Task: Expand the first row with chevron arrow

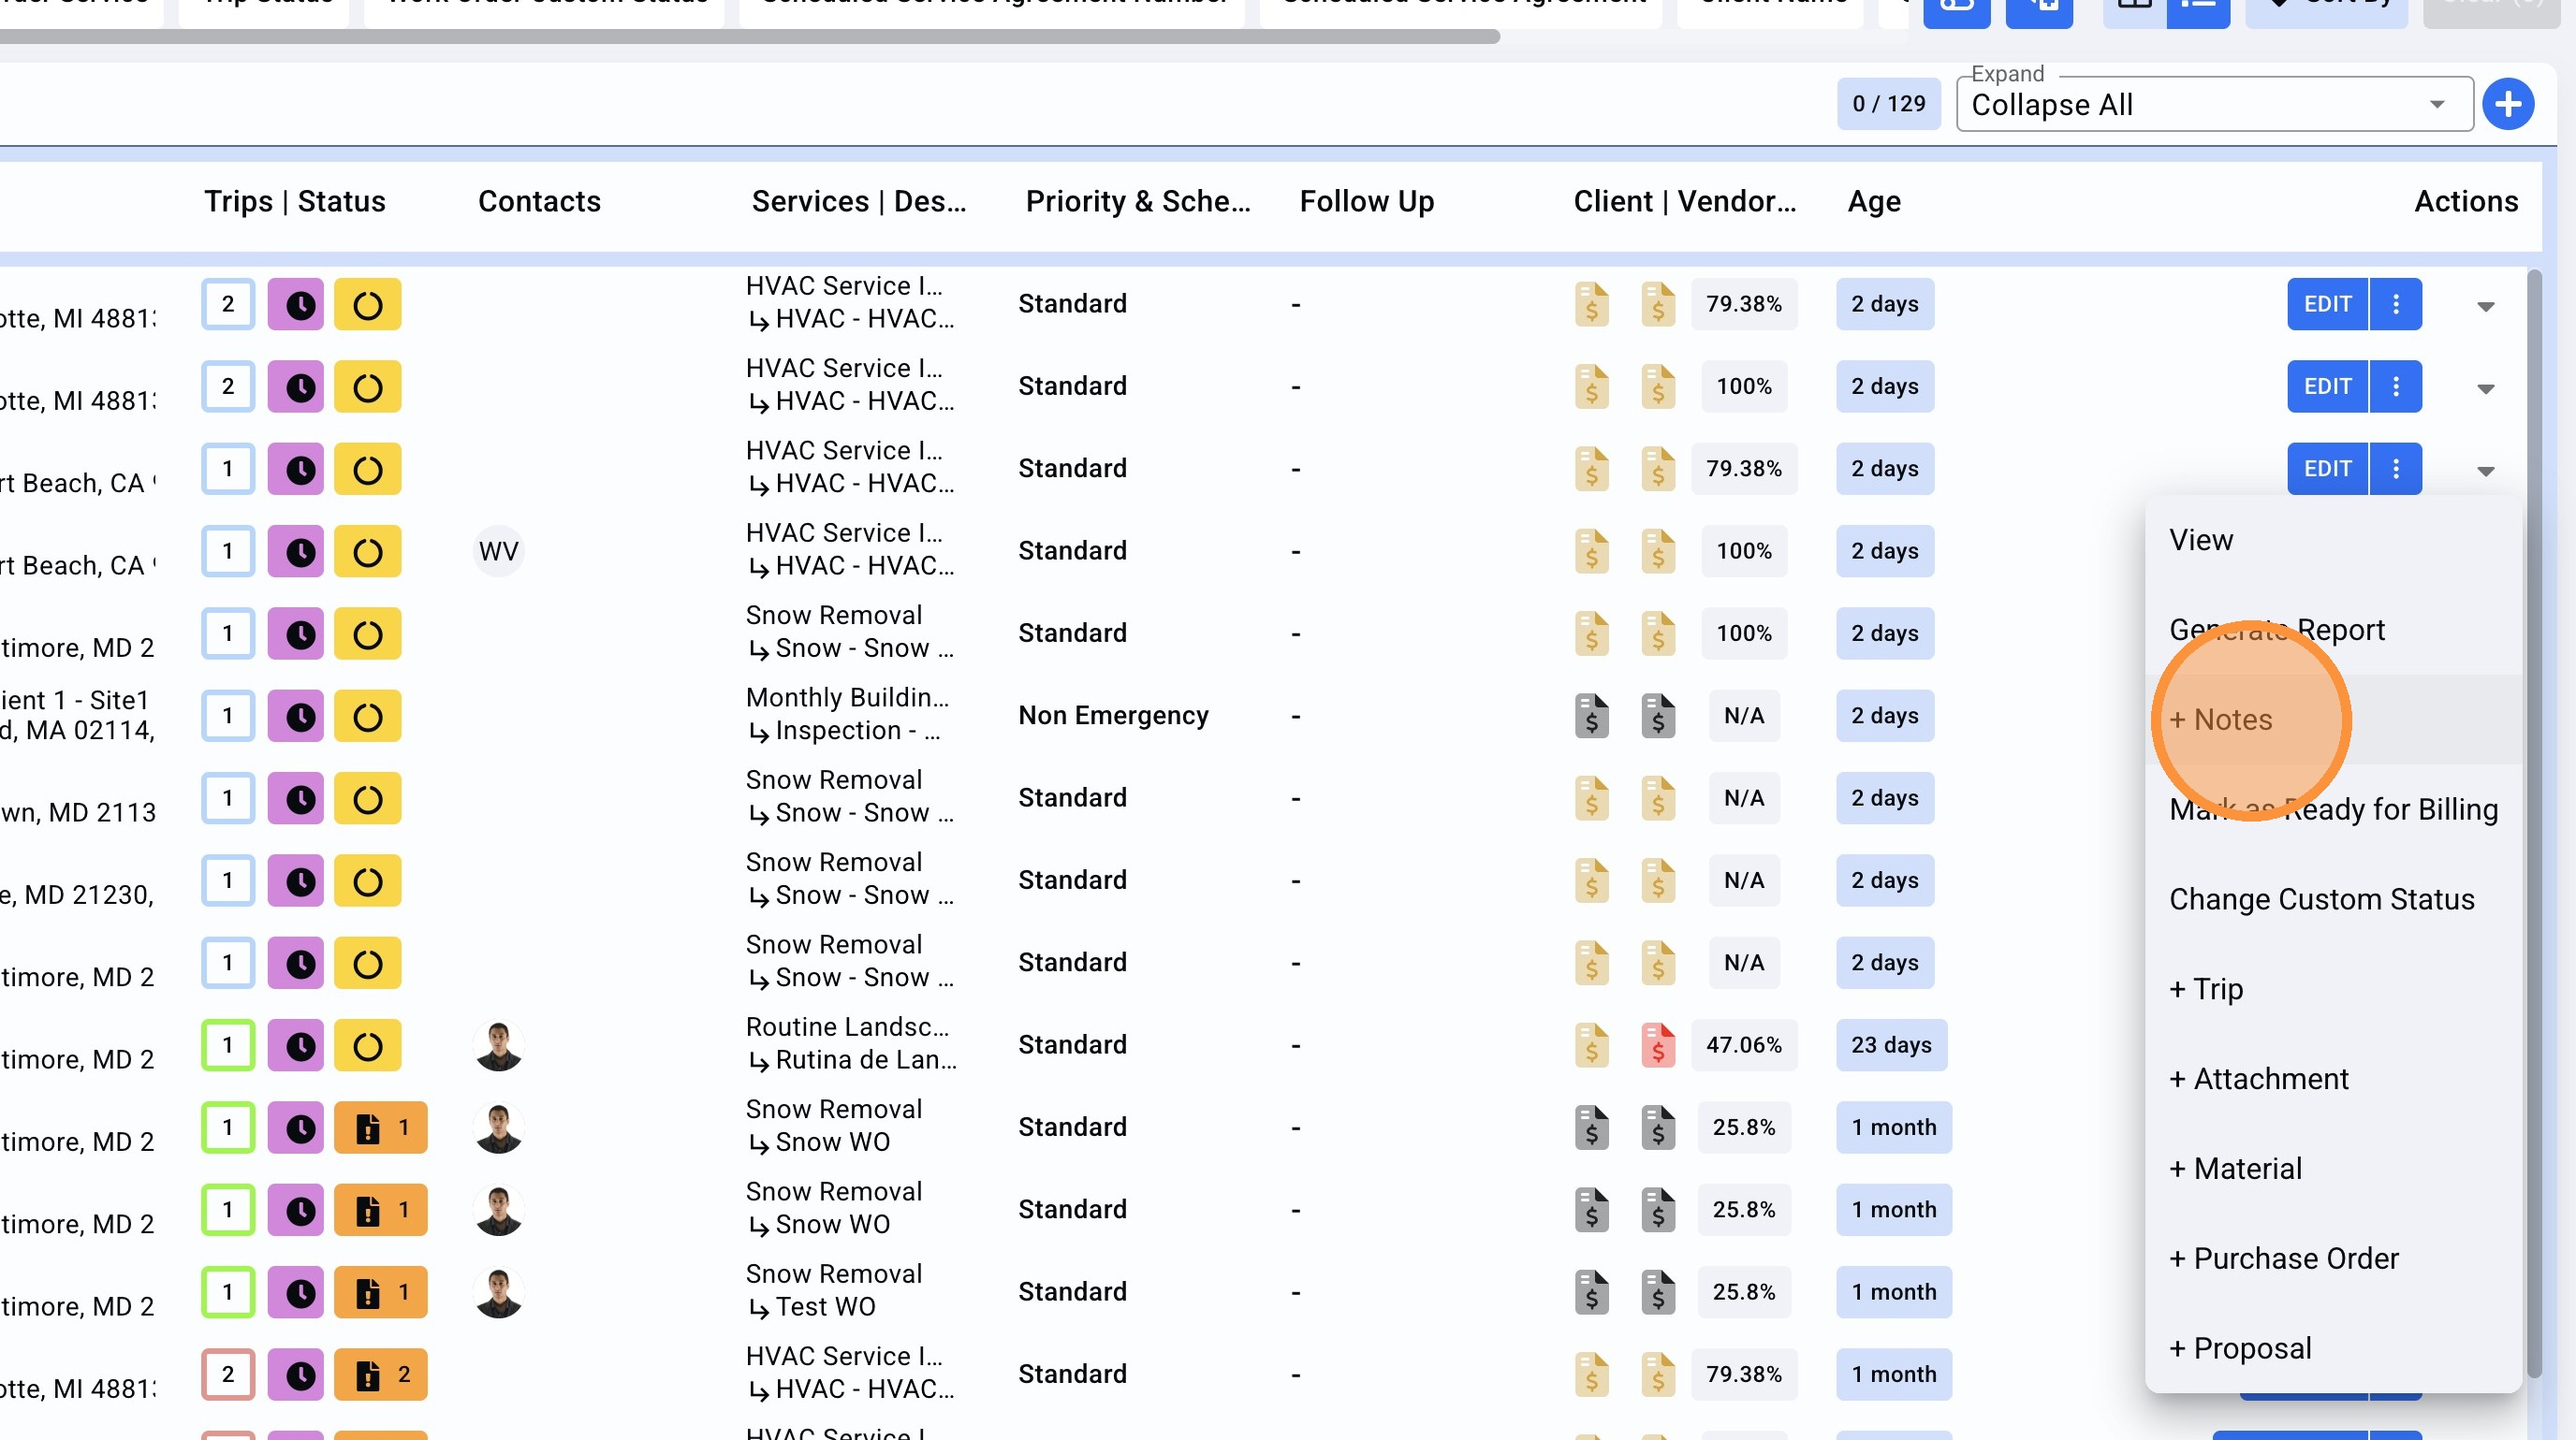Action: tap(2485, 306)
